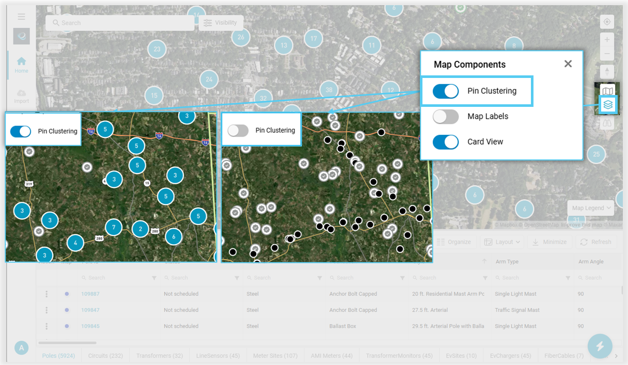Click the lightning bolt quick action button

point(600,346)
